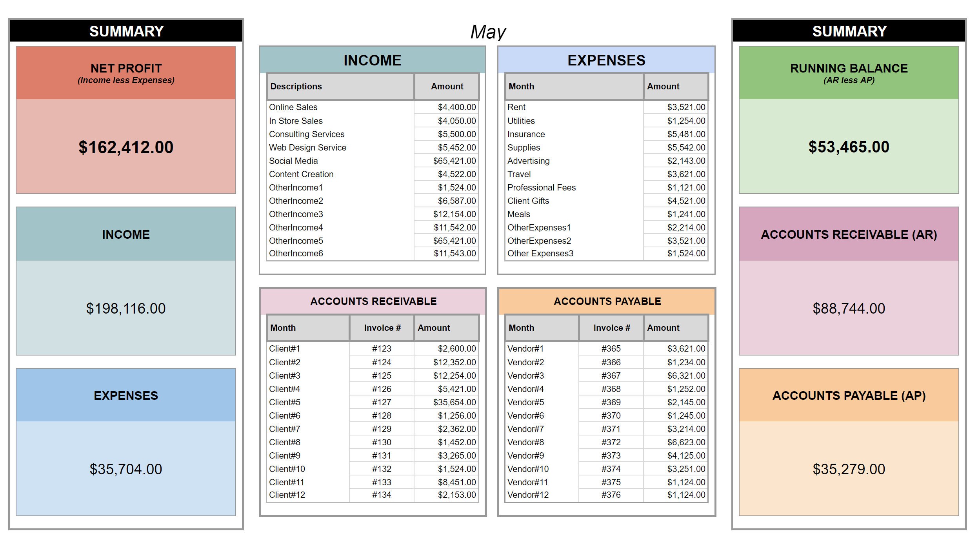This screenshot has height=546, width=978.
Task: Click Vendor#8 invoice #372
Action: coord(611,442)
